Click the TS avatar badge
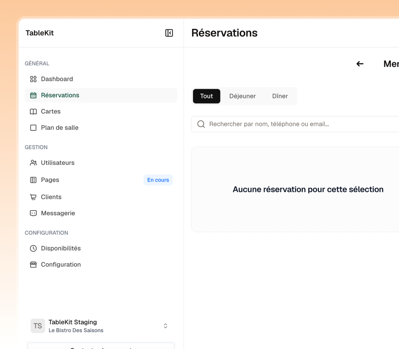Screen dimensions: 399x349 (38, 326)
